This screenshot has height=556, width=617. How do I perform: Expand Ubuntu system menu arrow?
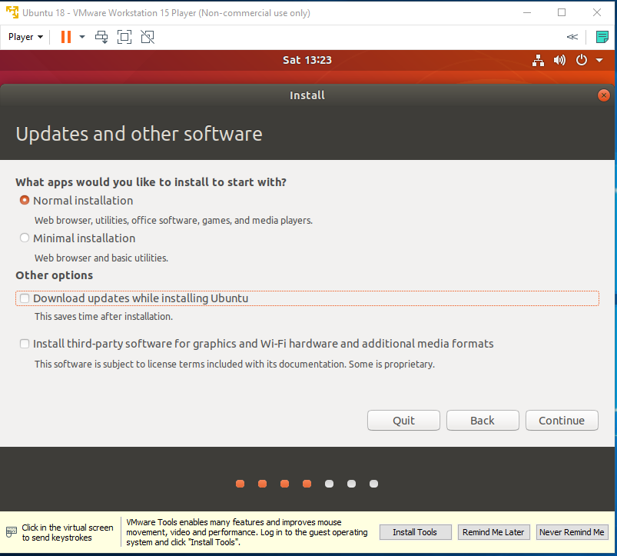[x=599, y=60]
